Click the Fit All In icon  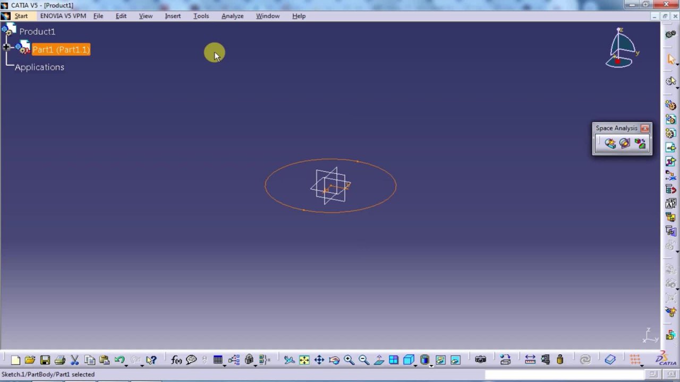click(304, 360)
